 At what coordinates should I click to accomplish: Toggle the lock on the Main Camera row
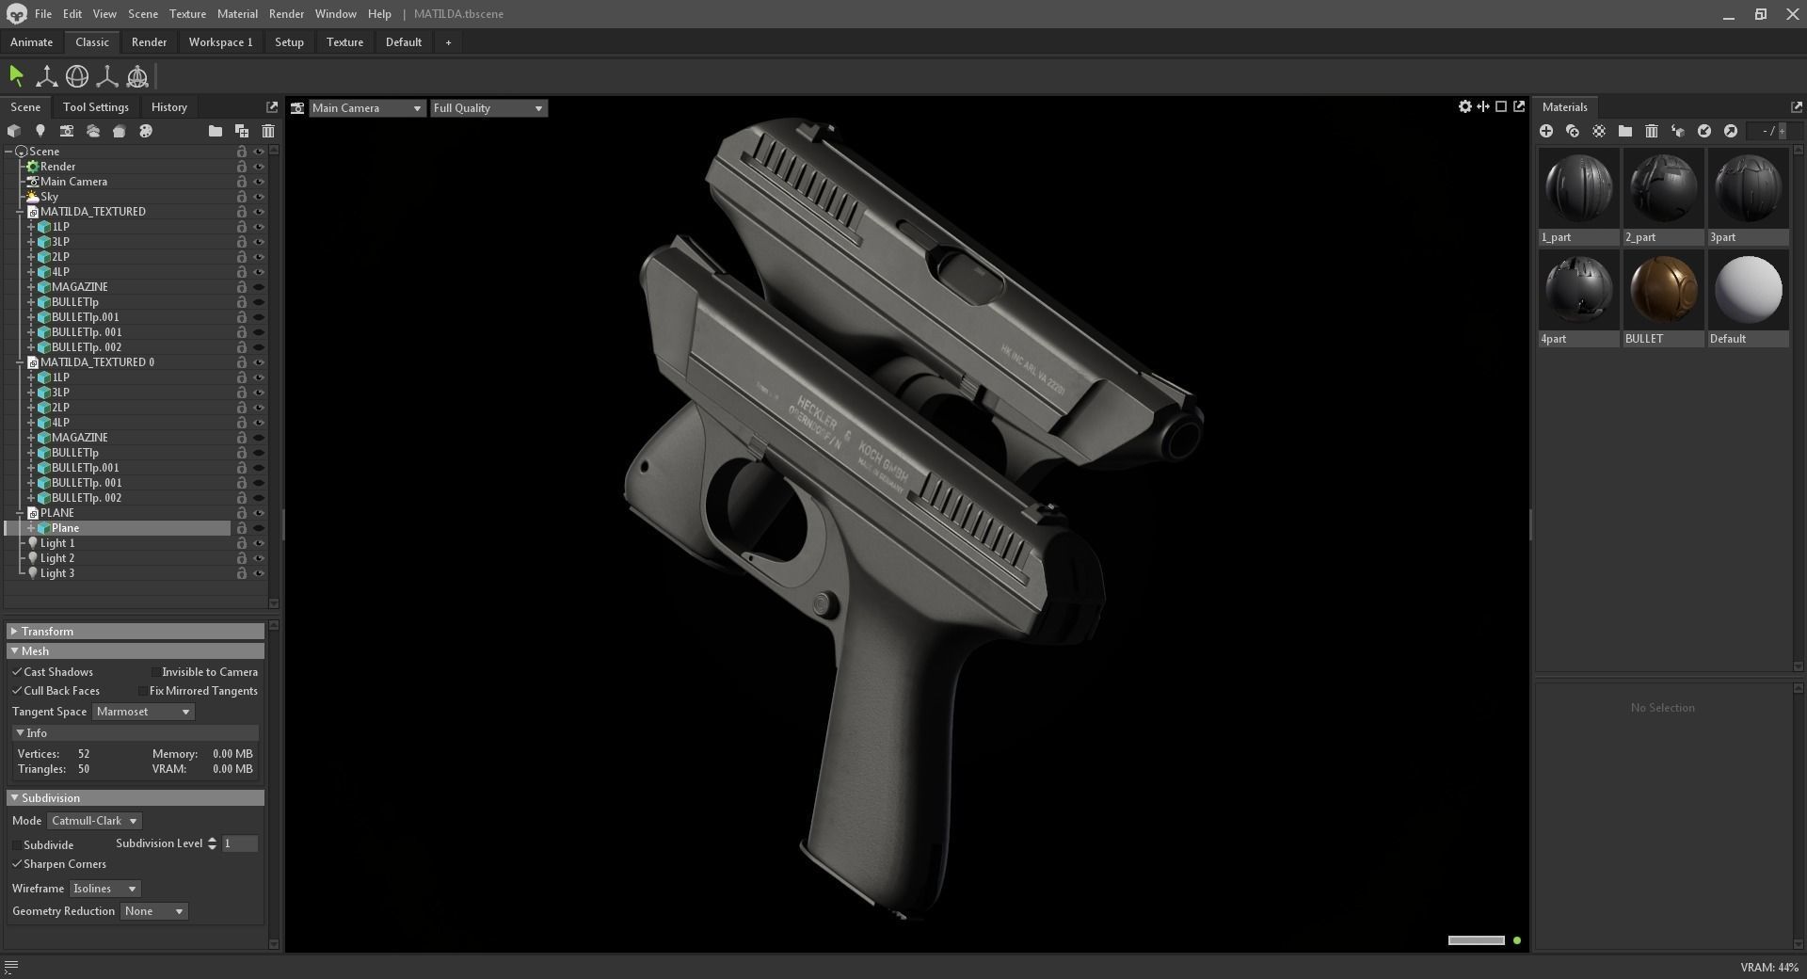tap(242, 182)
